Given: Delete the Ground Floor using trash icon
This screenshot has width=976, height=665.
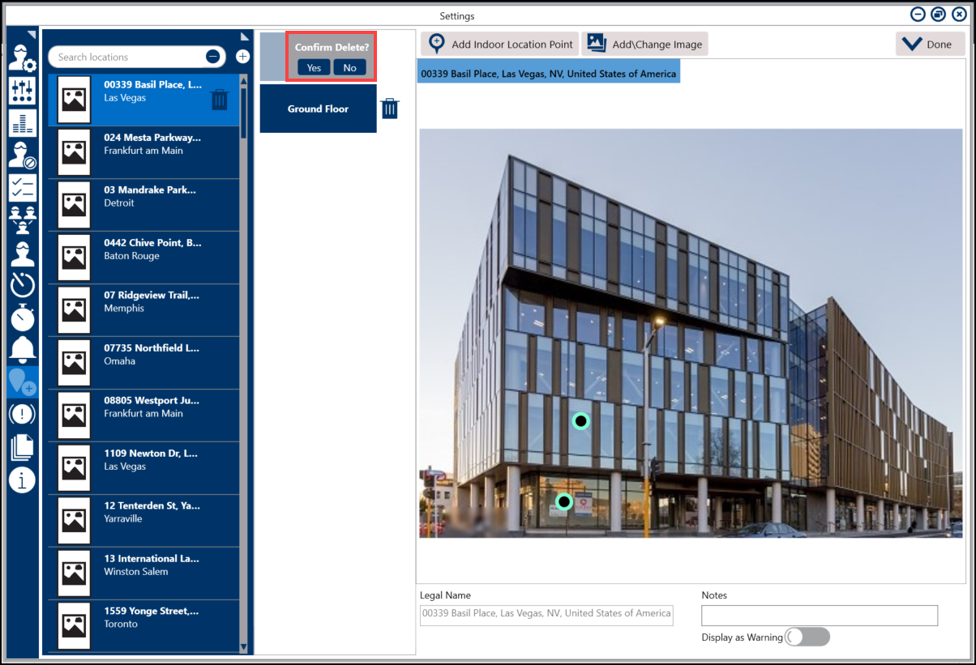Looking at the screenshot, I should tap(390, 109).
